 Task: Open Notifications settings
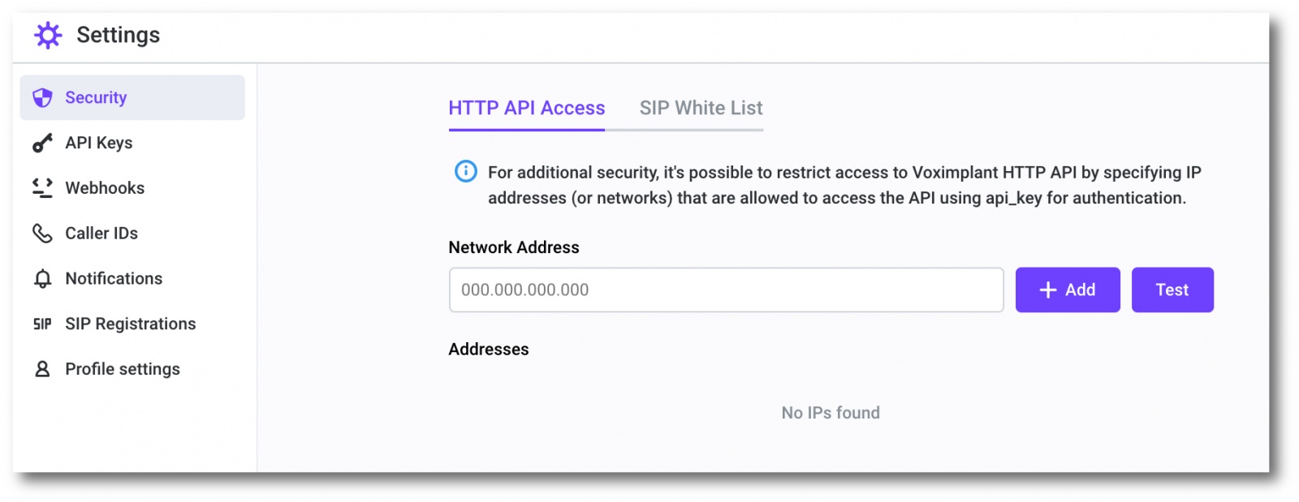[x=114, y=279]
